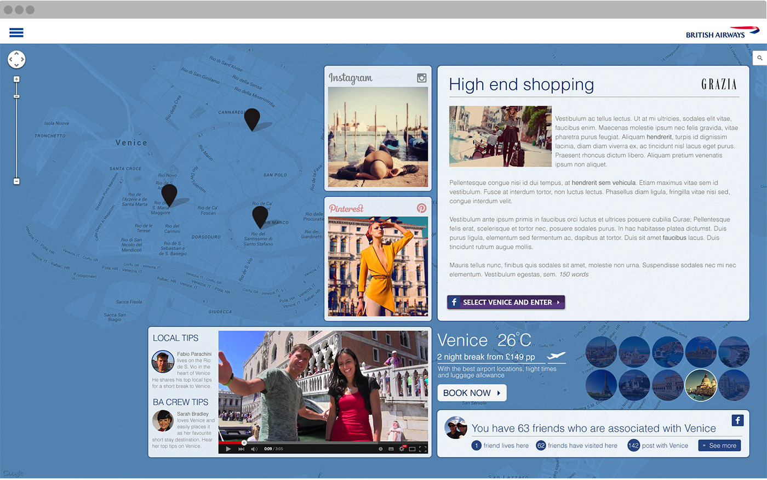
Task: Open the High end shopping article image
Action: 500,136
